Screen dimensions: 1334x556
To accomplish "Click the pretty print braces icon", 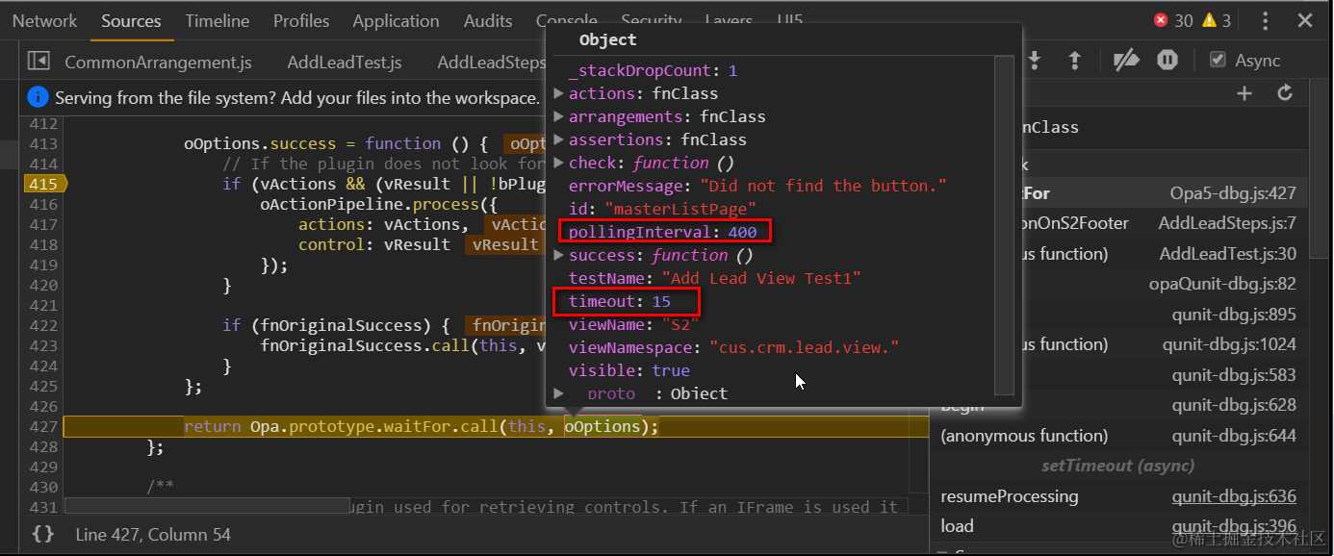I will pyautogui.click(x=42, y=534).
